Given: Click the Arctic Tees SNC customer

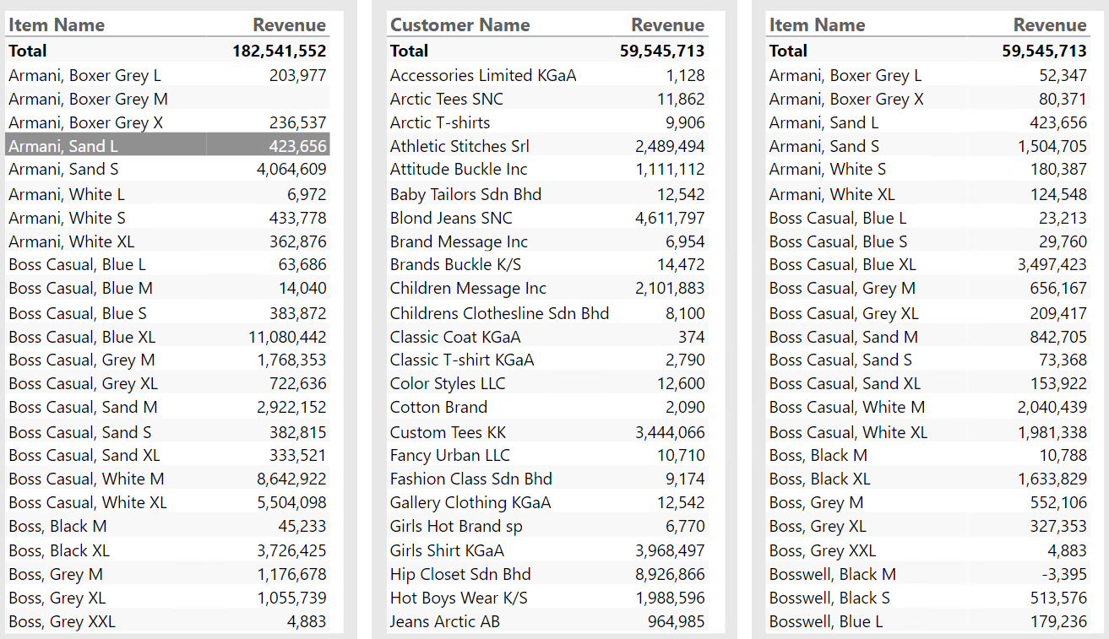Looking at the screenshot, I should tap(446, 99).
